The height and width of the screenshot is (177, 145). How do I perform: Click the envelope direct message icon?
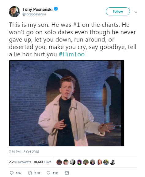pos(67,173)
